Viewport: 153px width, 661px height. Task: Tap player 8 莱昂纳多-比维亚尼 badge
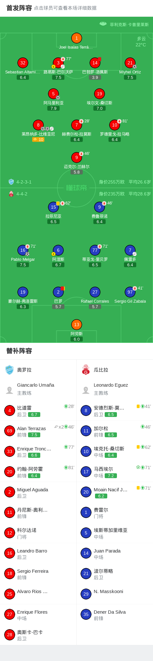click(x=38, y=125)
